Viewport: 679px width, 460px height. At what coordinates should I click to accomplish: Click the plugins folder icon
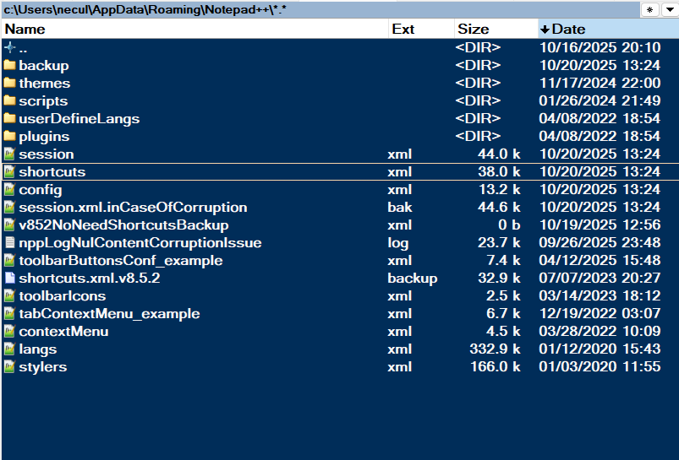coord(9,136)
